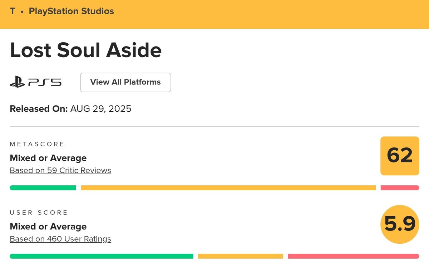This screenshot has width=429, height=267.
Task: Click the Metascore 62 badge
Action: point(400,156)
